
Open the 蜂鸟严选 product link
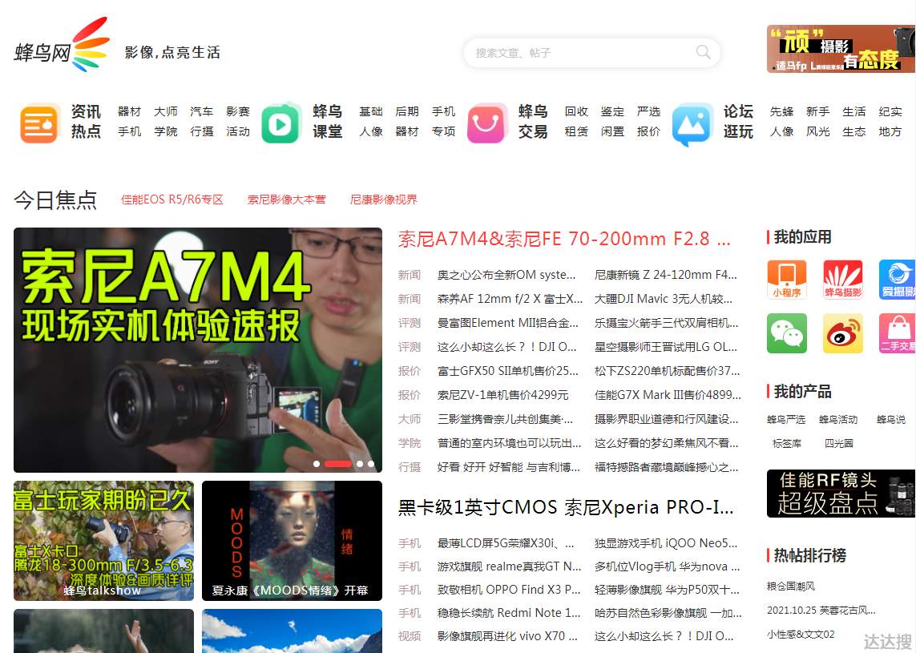coord(786,419)
